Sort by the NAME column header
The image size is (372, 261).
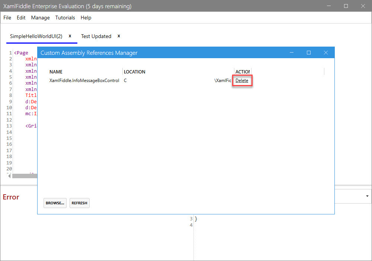56,72
